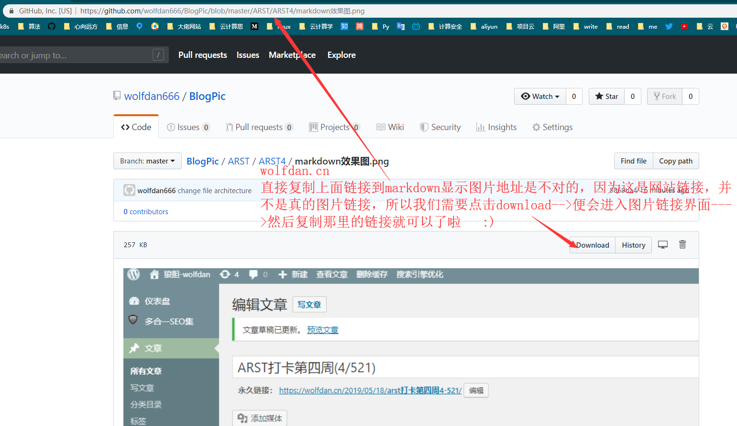The image size is (737, 426).
Task: Open the 大佬网站 bookmark folder
Action: tap(184, 26)
